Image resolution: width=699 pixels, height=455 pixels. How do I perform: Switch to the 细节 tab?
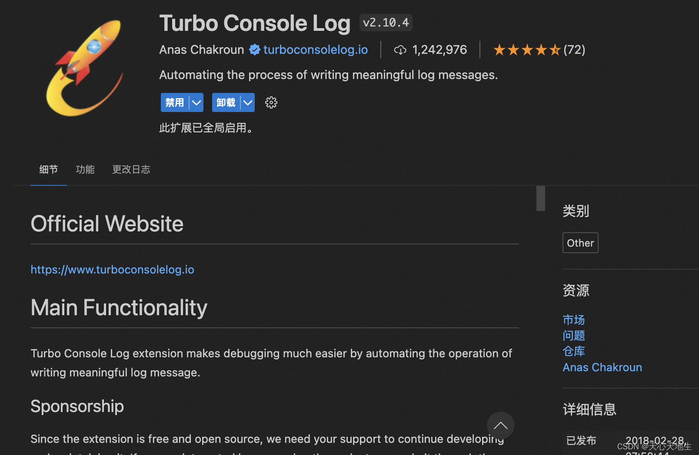(49, 169)
